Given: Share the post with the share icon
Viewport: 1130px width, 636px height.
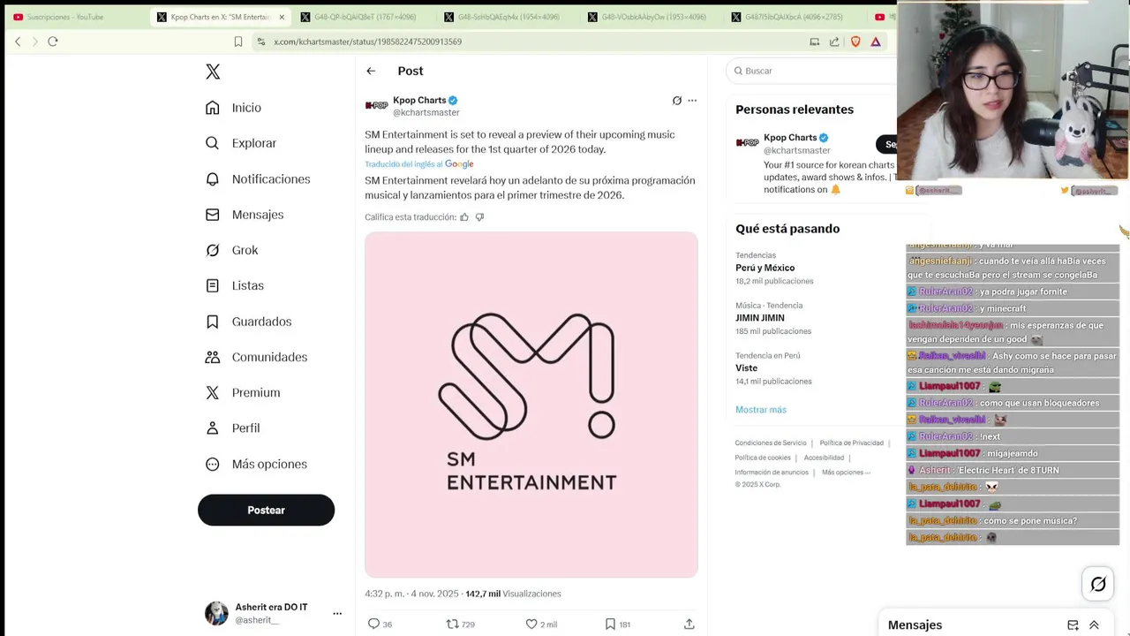Looking at the screenshot, I should click(x=689, y=624).
